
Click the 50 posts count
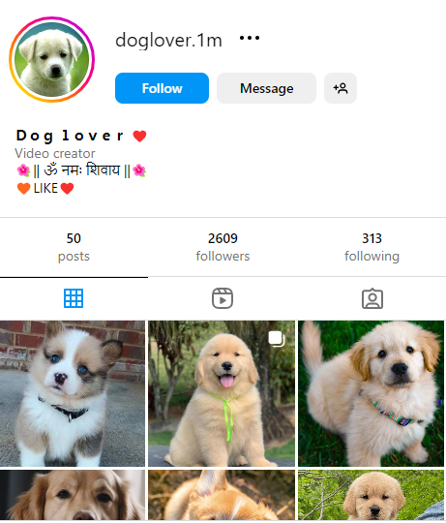pos(74,247)
